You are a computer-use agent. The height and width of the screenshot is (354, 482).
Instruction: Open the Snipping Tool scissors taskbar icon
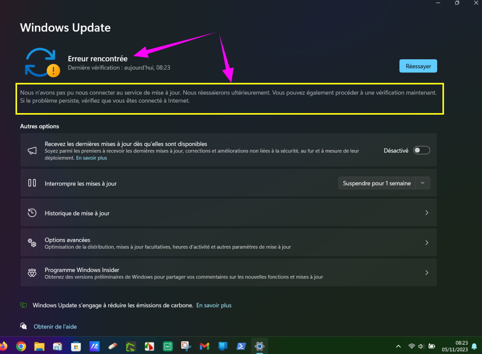[186, 346]
